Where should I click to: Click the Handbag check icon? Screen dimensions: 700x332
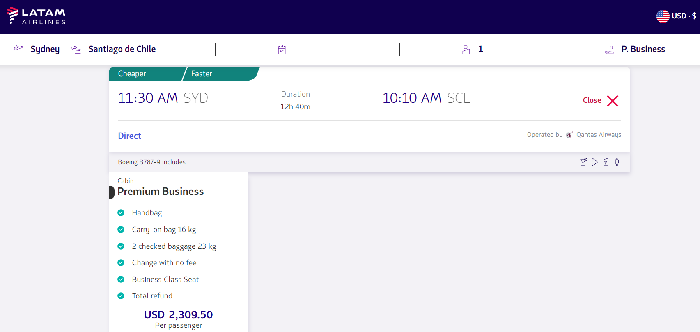(121, 213)
